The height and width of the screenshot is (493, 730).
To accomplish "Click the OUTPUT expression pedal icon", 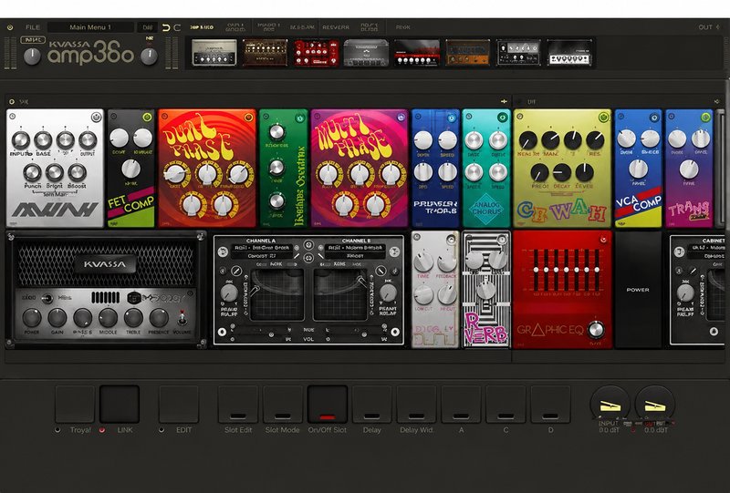I will (654, 405).
